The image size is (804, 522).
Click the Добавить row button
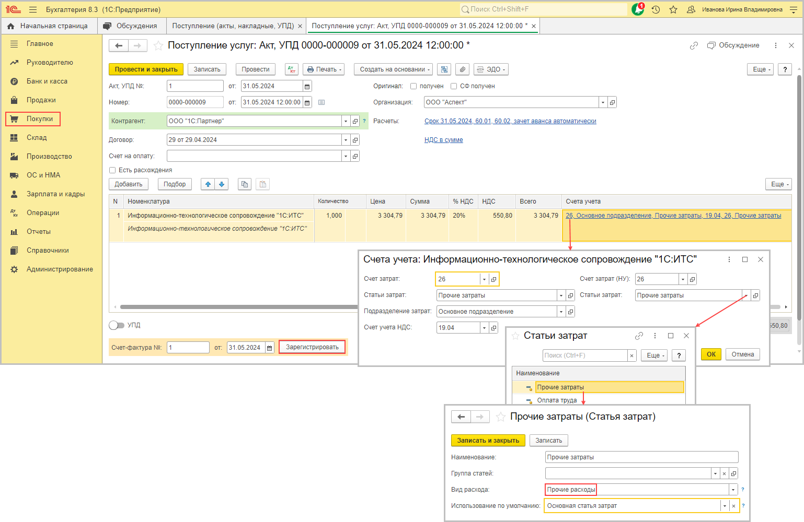(129, 184)
